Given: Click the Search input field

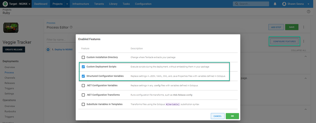Looking at the screenshot, I should pyautogui.click(x=251, y=4).
